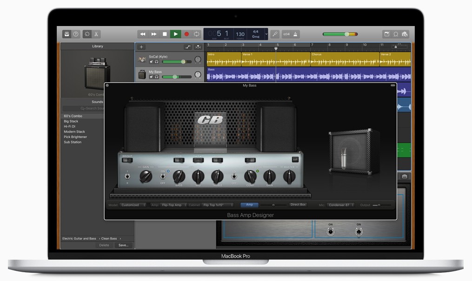The height and width of the screenshot is (281, 472).
Task: Adjust the horizontal zoom slider
Action: click(x=400, y=47)
